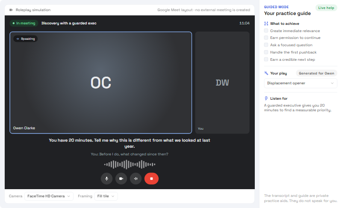Click the Generated for Owen tag
Viewport: 342px width, 208px height.
pyautogui.click(x=316, y=73)
